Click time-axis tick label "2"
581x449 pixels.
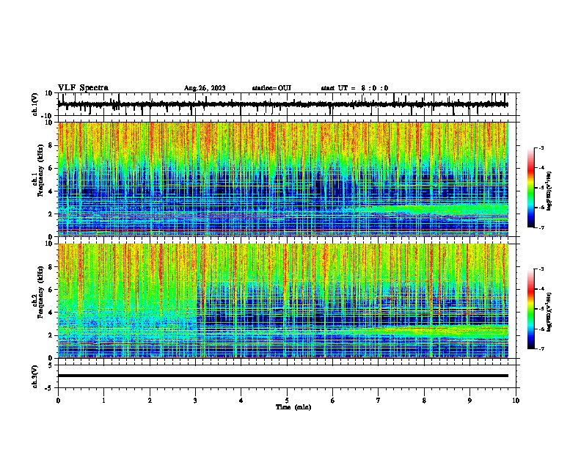pyautogui.click(x=150, y=401)
